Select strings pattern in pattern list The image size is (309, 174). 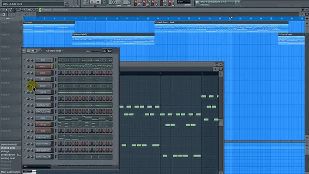click(5, 151)
